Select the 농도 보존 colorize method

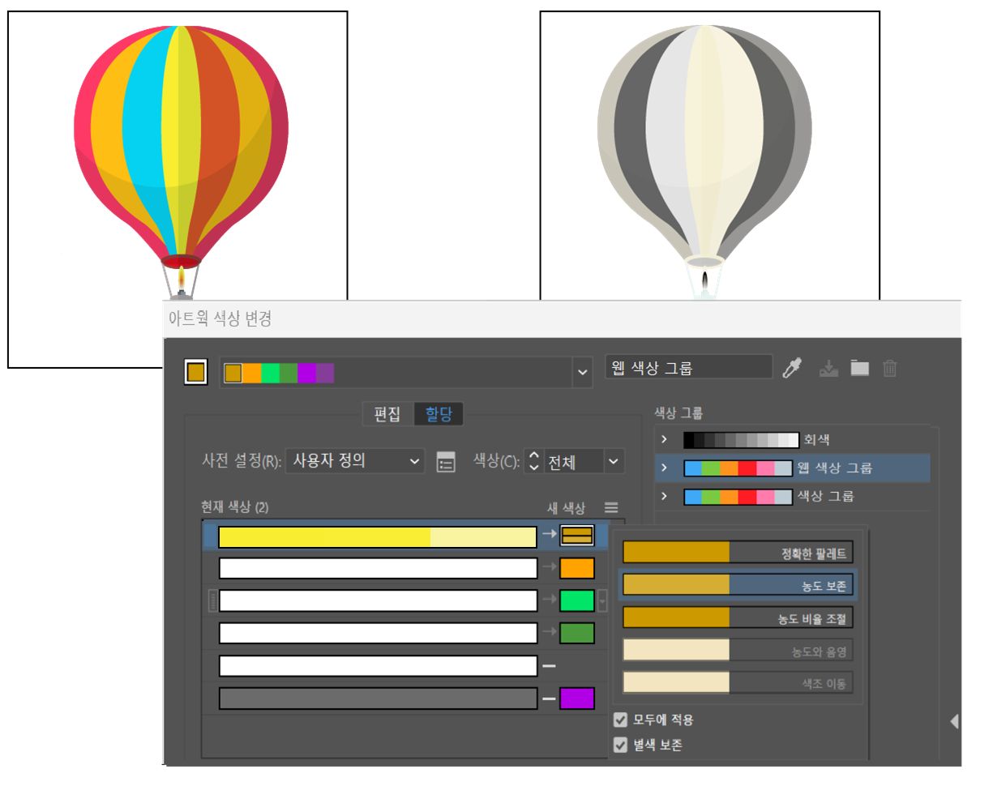[x=738, y=584]
